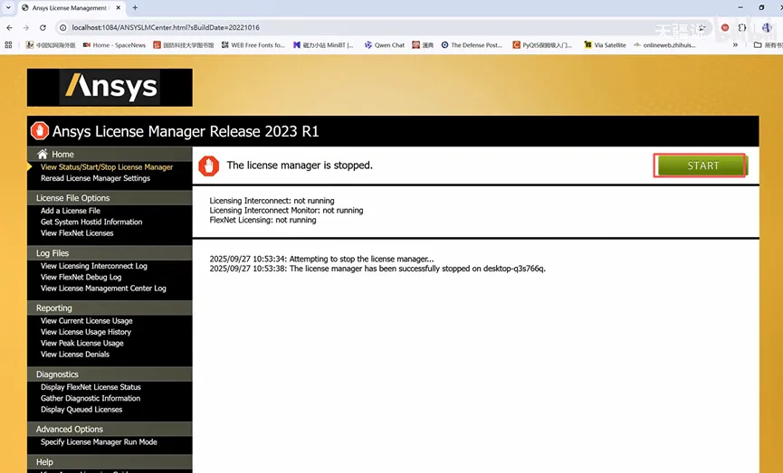The height and width of the screenshot is (473, 783).
Task: Click 'FlexNet Licensing: not running' text
Action: click(x=263, y=220)
